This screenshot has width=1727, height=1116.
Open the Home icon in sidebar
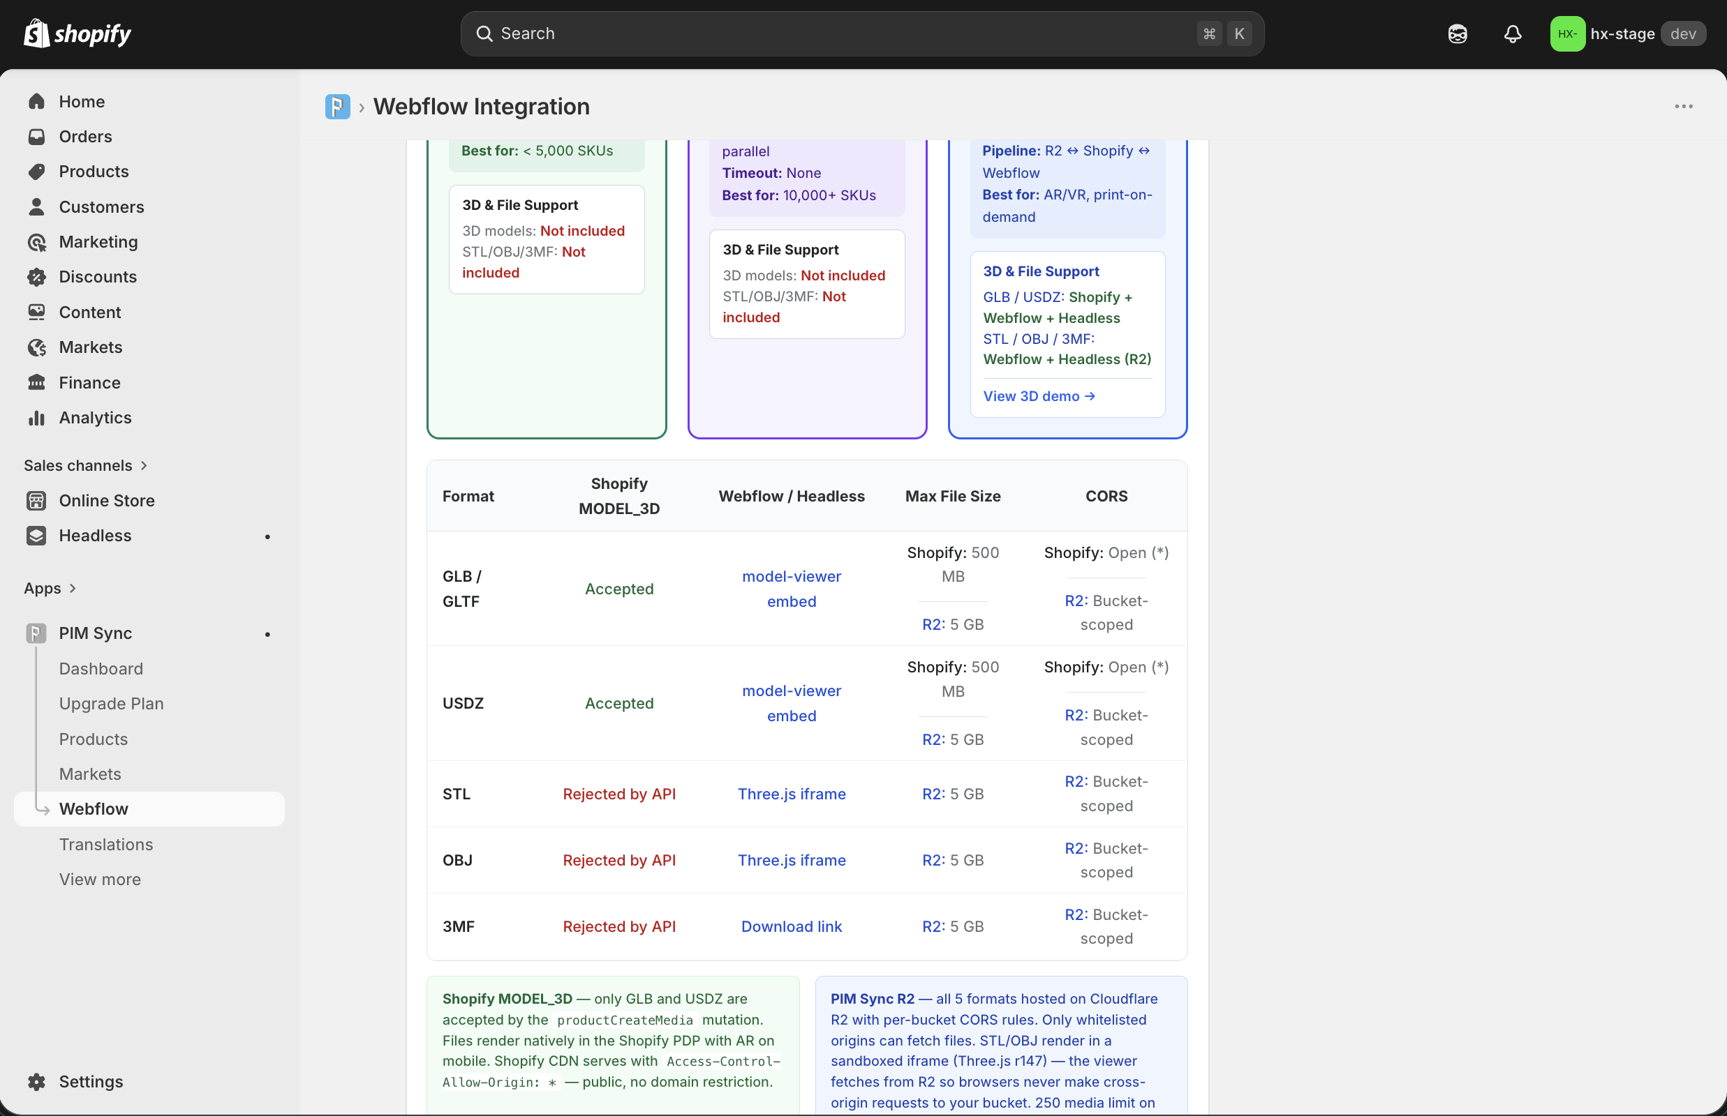(36, 101)
